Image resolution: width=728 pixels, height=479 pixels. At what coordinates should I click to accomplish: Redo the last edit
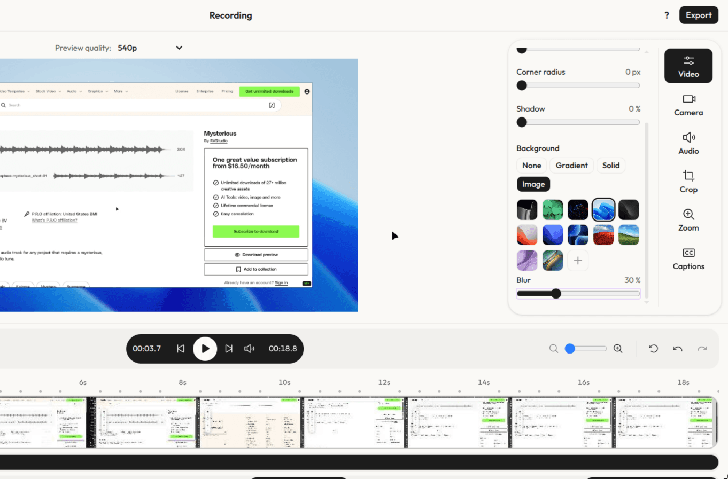702,349
